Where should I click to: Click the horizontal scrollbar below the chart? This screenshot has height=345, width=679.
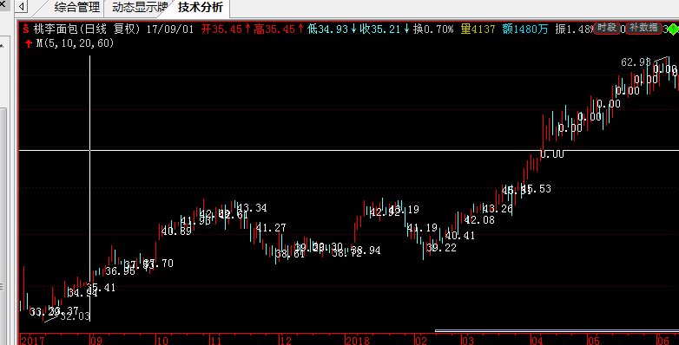(x=557, y=331)
